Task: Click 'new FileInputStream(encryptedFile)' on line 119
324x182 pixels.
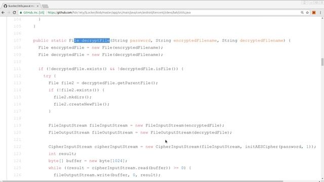Action: point(179,125)
